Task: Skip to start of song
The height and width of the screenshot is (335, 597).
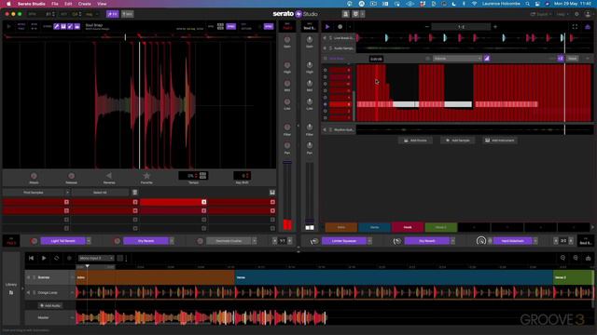Action: coord(31,259)
